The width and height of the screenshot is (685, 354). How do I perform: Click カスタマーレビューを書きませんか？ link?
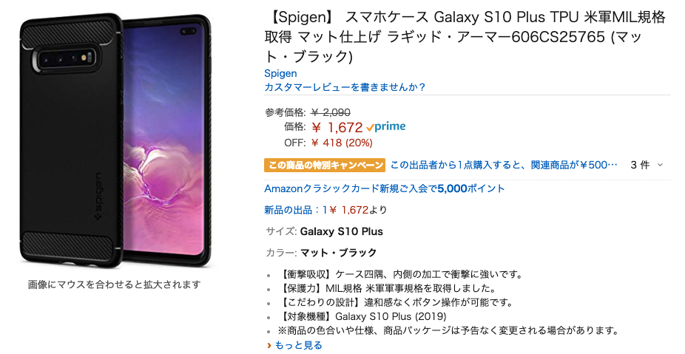click(345, 87)
